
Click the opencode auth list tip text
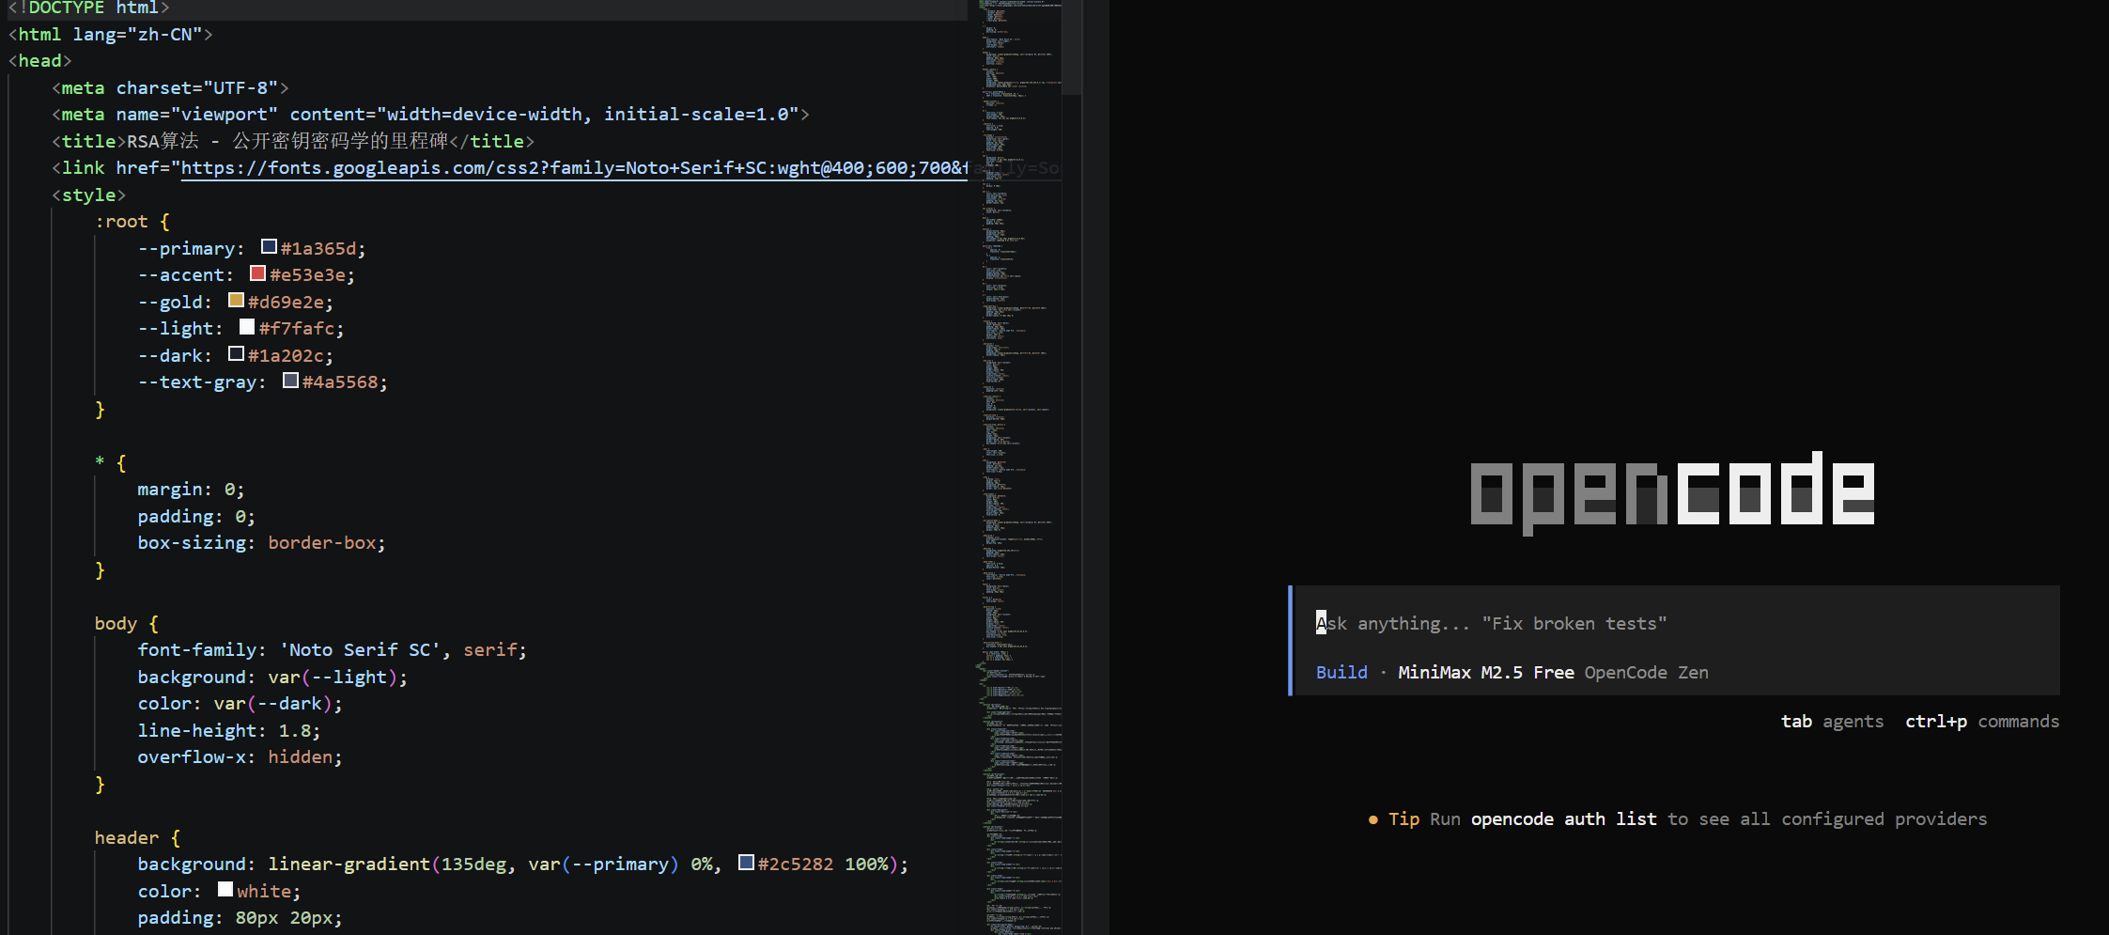1563,818
